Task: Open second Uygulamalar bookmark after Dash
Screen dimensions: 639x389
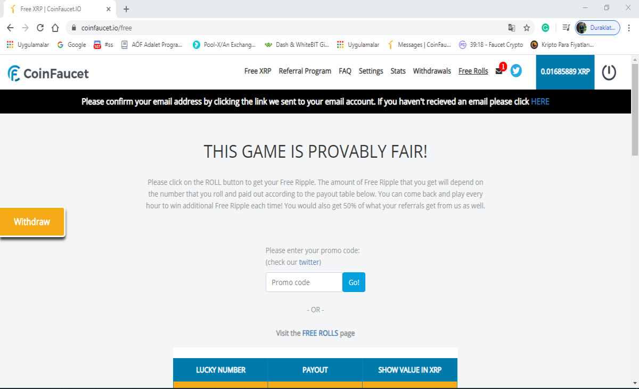Action: coord(358,45)
